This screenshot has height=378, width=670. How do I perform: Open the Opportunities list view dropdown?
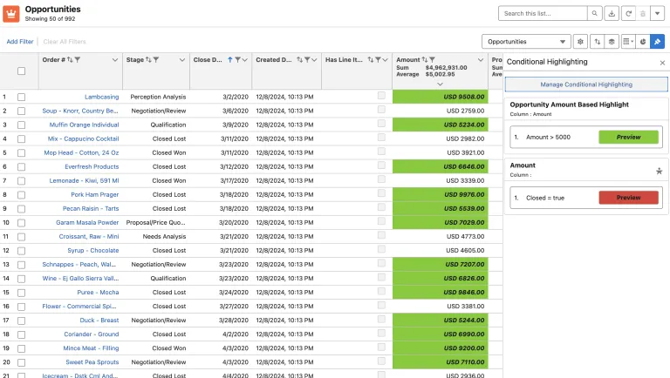pos(526,42)
